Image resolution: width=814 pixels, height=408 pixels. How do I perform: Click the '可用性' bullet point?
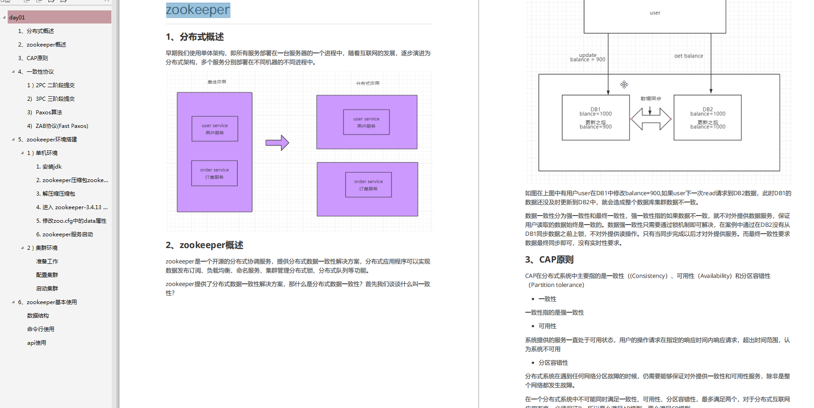click(x=547, y=326)
